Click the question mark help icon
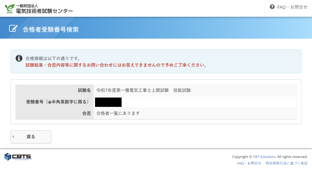 click(x=272, y=7)
